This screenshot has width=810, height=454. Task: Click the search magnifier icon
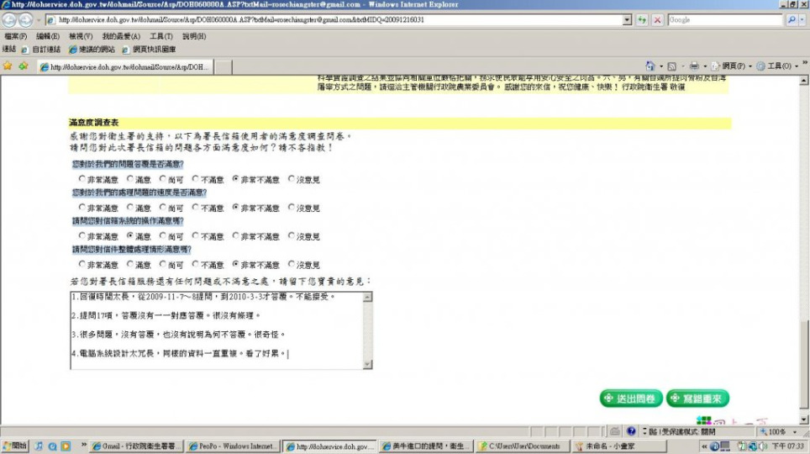tap(791, 19)
